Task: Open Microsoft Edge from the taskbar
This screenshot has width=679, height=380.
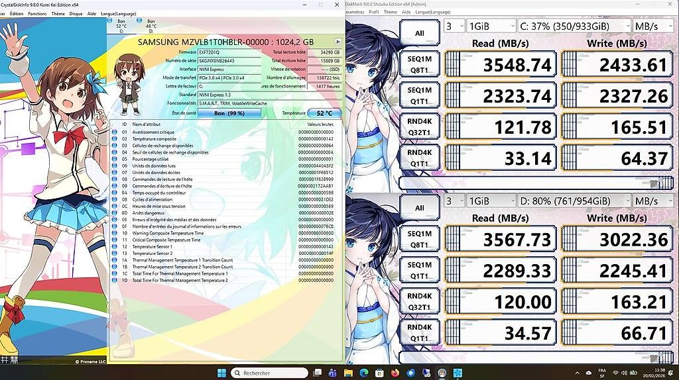Action: coord(364,373)
